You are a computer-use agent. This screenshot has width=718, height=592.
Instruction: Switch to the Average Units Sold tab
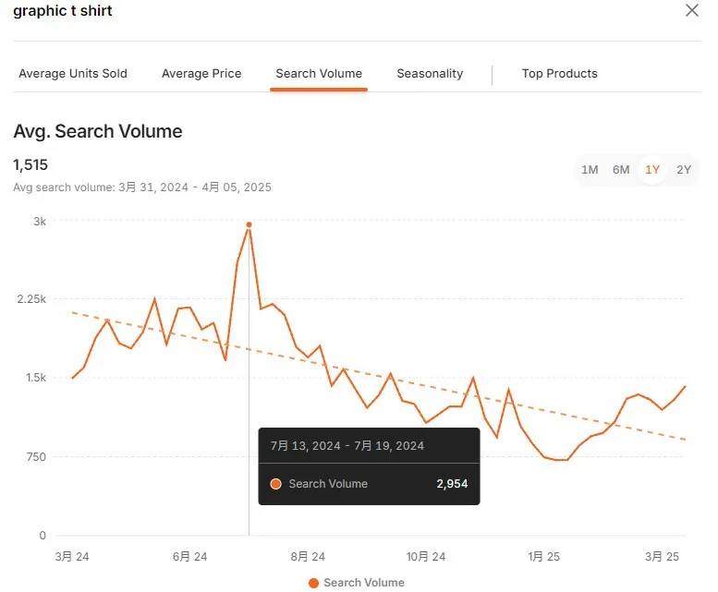coord(73,74)
